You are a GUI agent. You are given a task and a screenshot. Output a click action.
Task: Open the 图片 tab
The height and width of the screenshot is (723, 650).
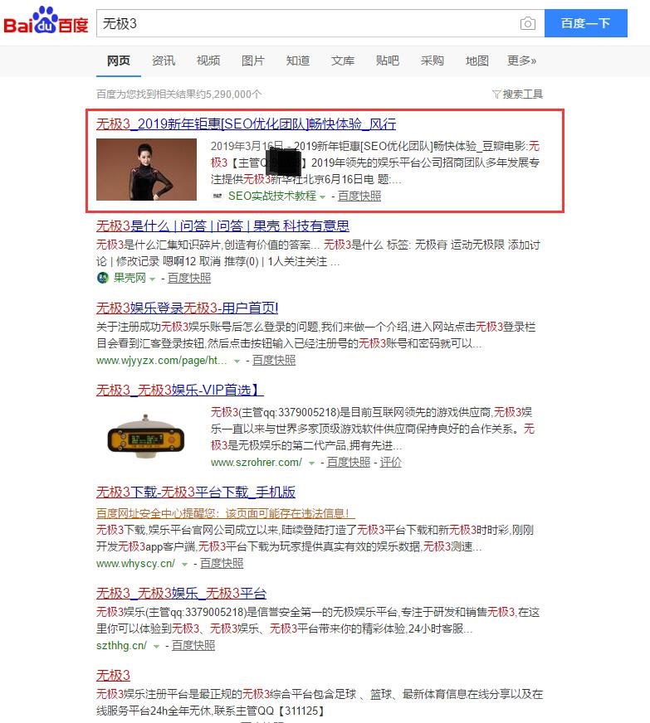253,61
